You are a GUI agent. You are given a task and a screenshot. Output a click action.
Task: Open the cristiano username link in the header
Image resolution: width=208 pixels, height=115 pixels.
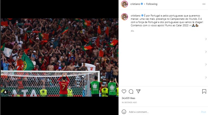point(135,4)
